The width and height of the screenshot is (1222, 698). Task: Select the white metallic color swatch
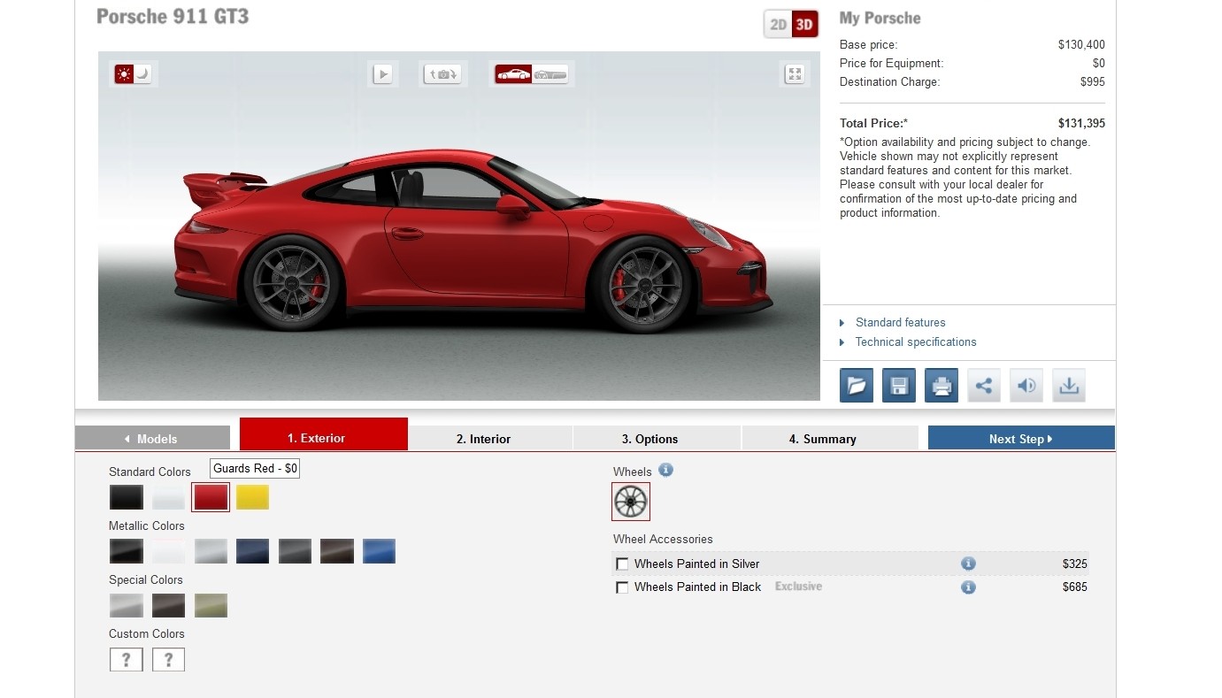click(168, 551)
